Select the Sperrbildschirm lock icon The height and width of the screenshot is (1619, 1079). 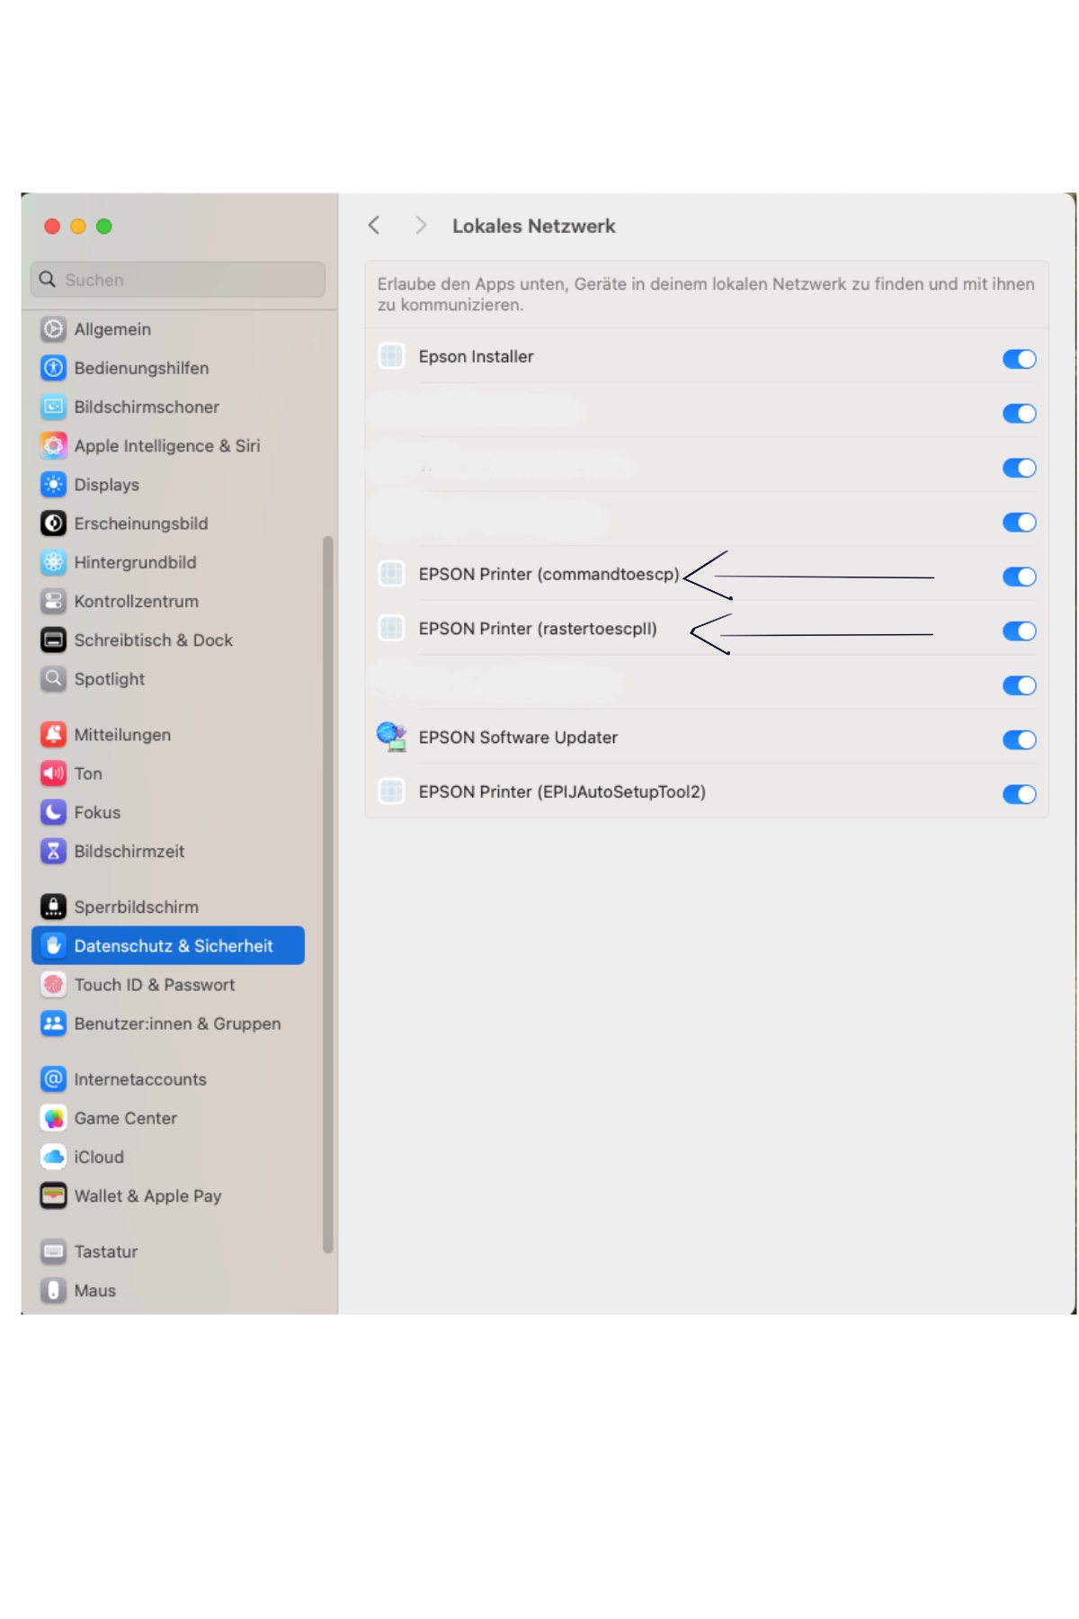click(54, 907)
